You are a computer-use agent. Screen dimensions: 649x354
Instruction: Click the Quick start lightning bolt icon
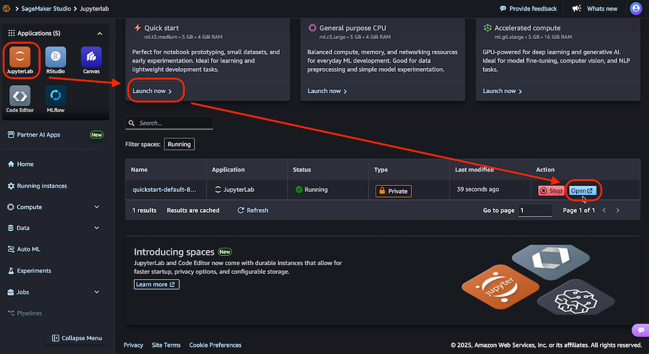[x=138, y=28]
